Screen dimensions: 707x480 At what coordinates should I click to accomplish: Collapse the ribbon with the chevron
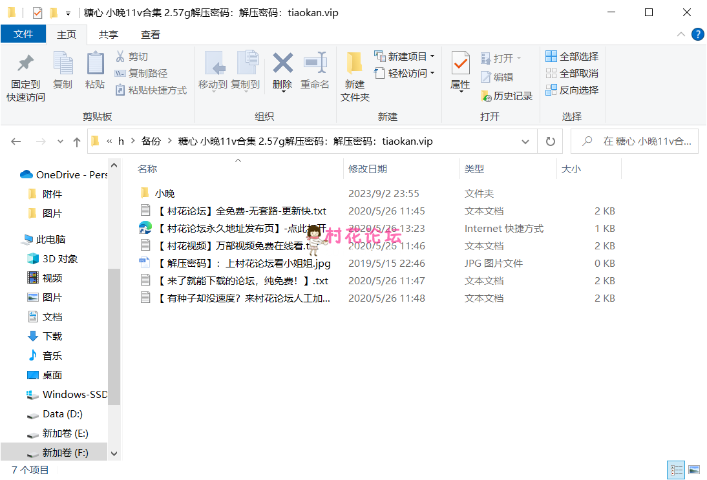(x=681, y=35)
